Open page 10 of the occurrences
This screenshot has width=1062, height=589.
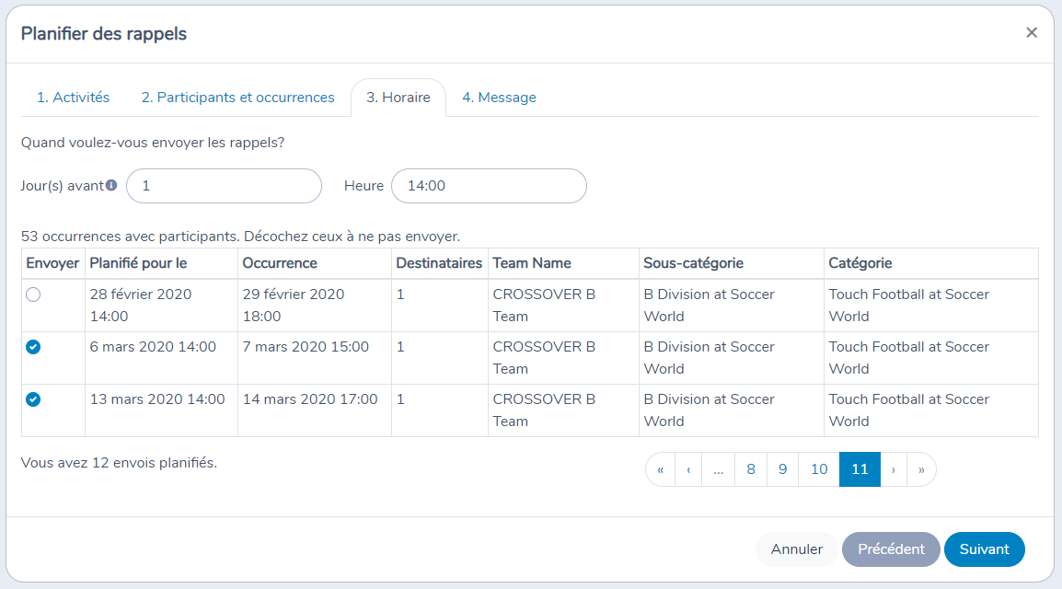[819, 469]
